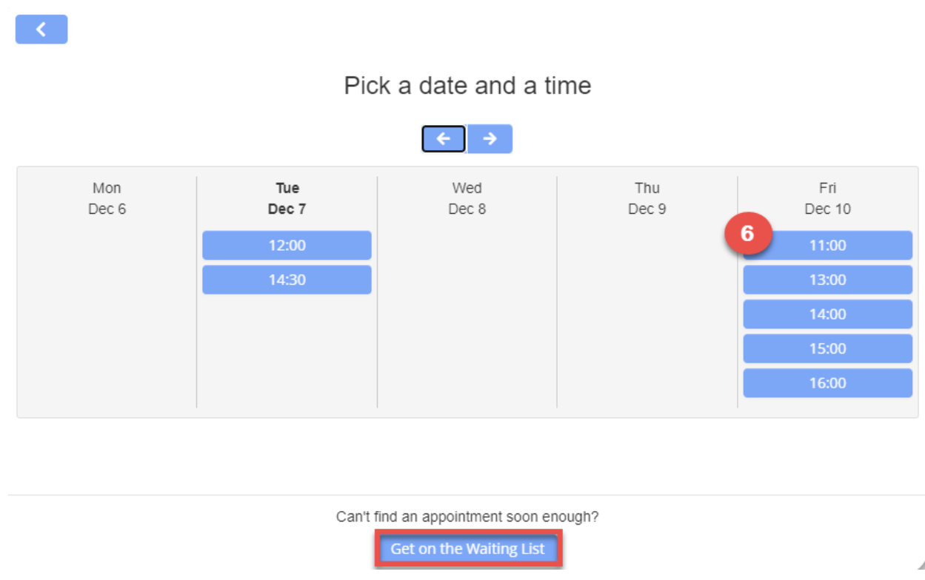The height and width of the screenshot is (580, 925).
Task: Click the empty slot area under Wed Dec 8
Action: tap(467, 318)
